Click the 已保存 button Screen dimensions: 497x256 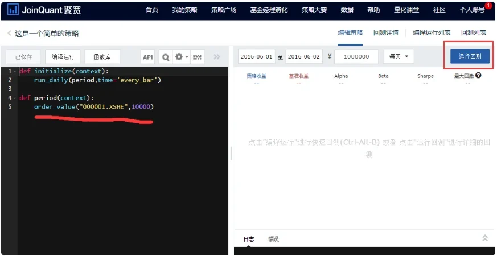coord(24,57)
